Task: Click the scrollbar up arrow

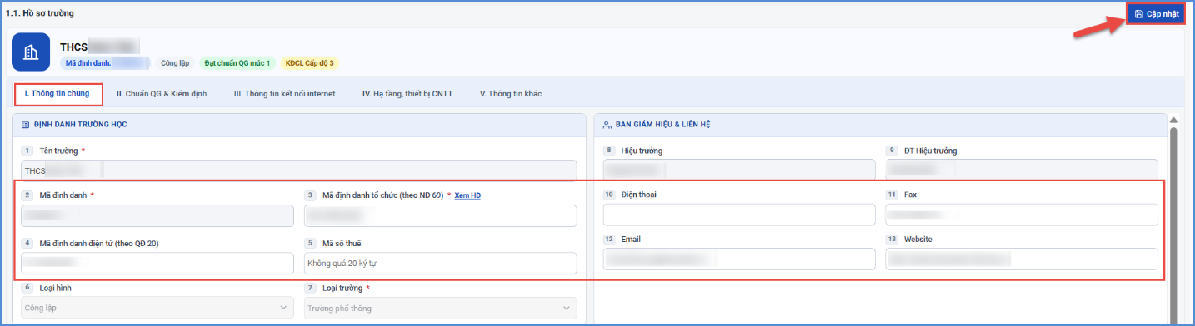Action: point(1174,119)
